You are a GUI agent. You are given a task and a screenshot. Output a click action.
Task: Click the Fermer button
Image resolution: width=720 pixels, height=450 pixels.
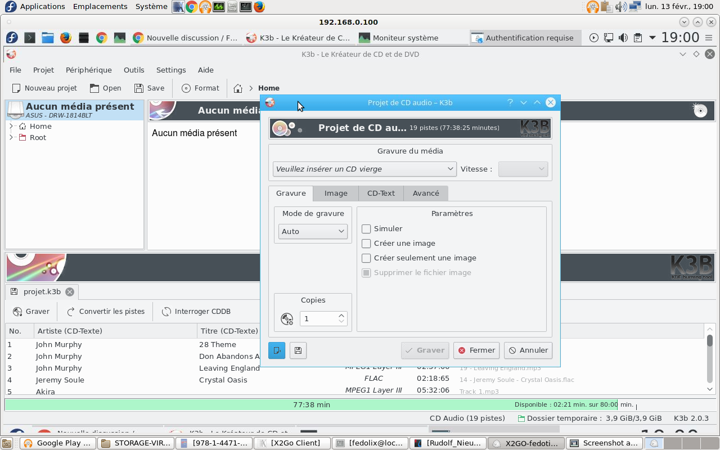(x=476, y=350)
